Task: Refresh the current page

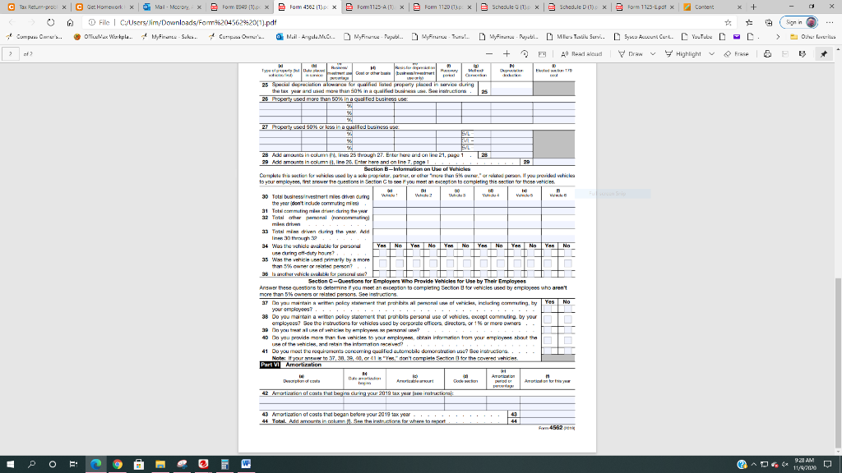Action: coord(52,23)
